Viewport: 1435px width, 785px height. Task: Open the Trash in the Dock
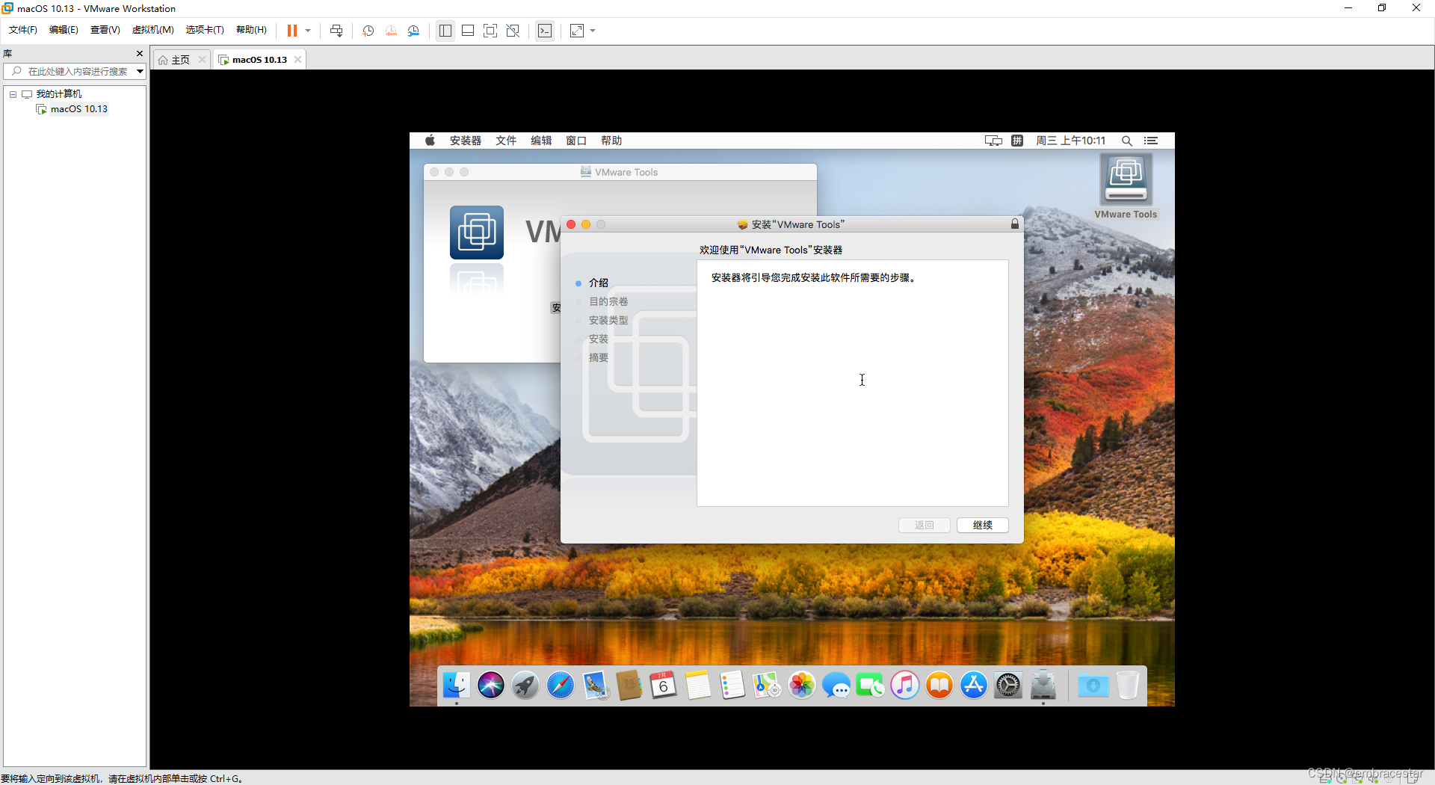coord(1127,685)
